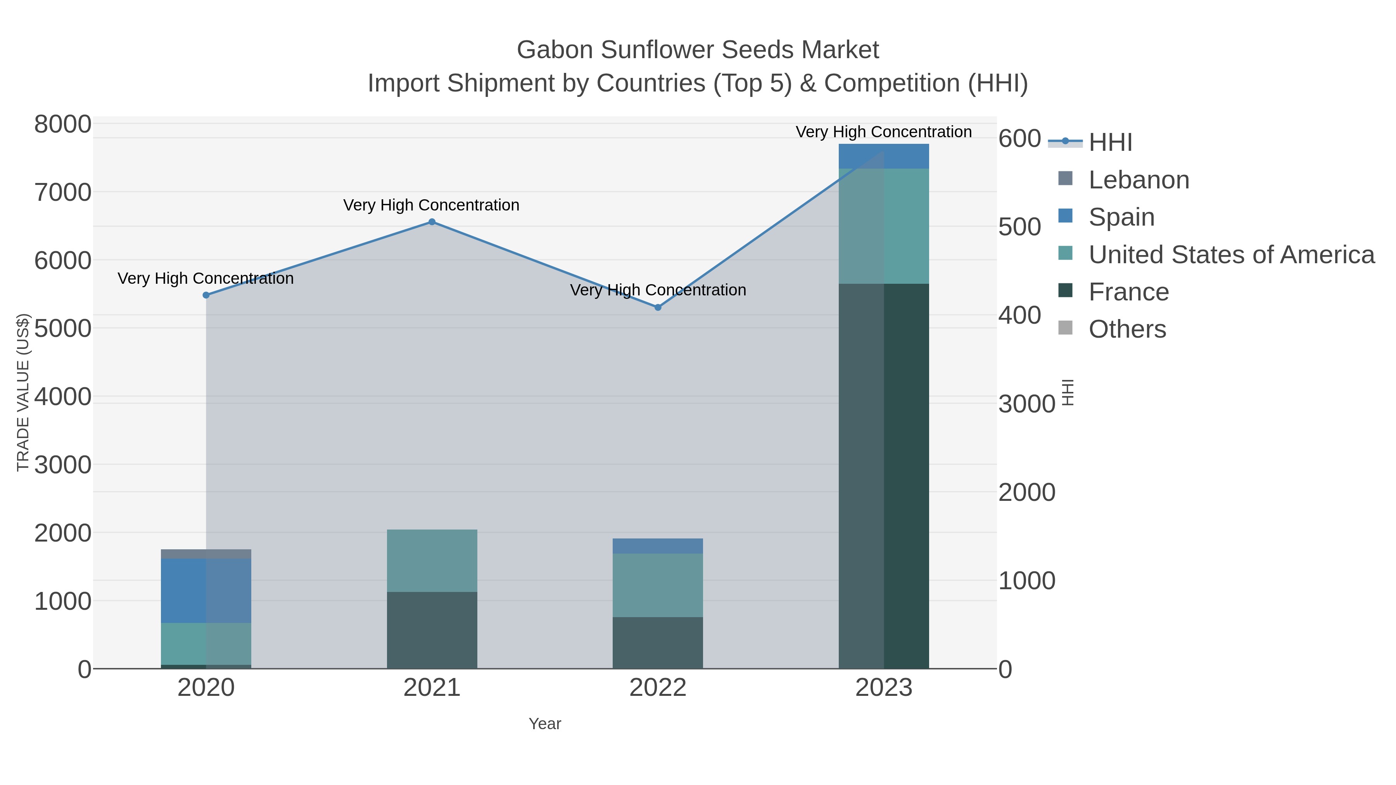Click the United States teal legend swatch
Image resolution: width=1396 pixels, height=785 pixels.
click(1066, 253)
